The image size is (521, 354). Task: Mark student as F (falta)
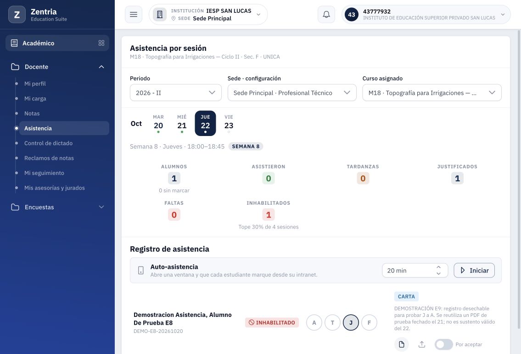[x=369, y=322]
